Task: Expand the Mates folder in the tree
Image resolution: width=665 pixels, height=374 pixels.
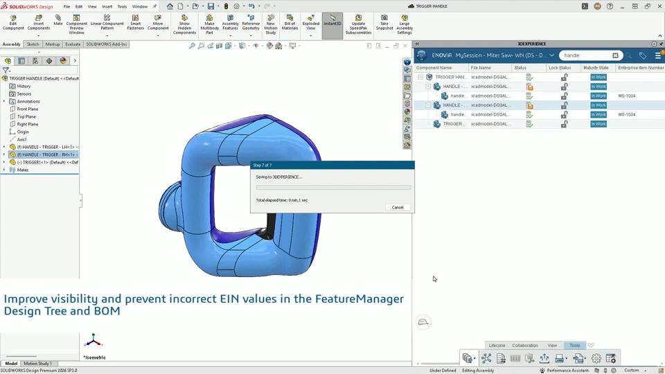Action: (x=4, y=170)
